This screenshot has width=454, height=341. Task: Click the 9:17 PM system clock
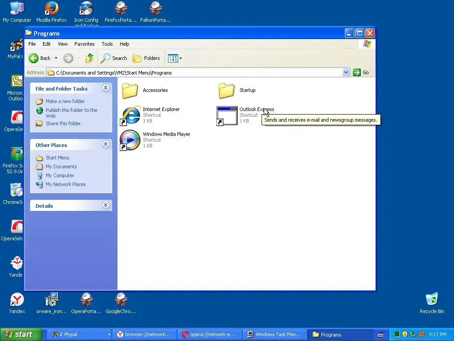pos(438,335)
